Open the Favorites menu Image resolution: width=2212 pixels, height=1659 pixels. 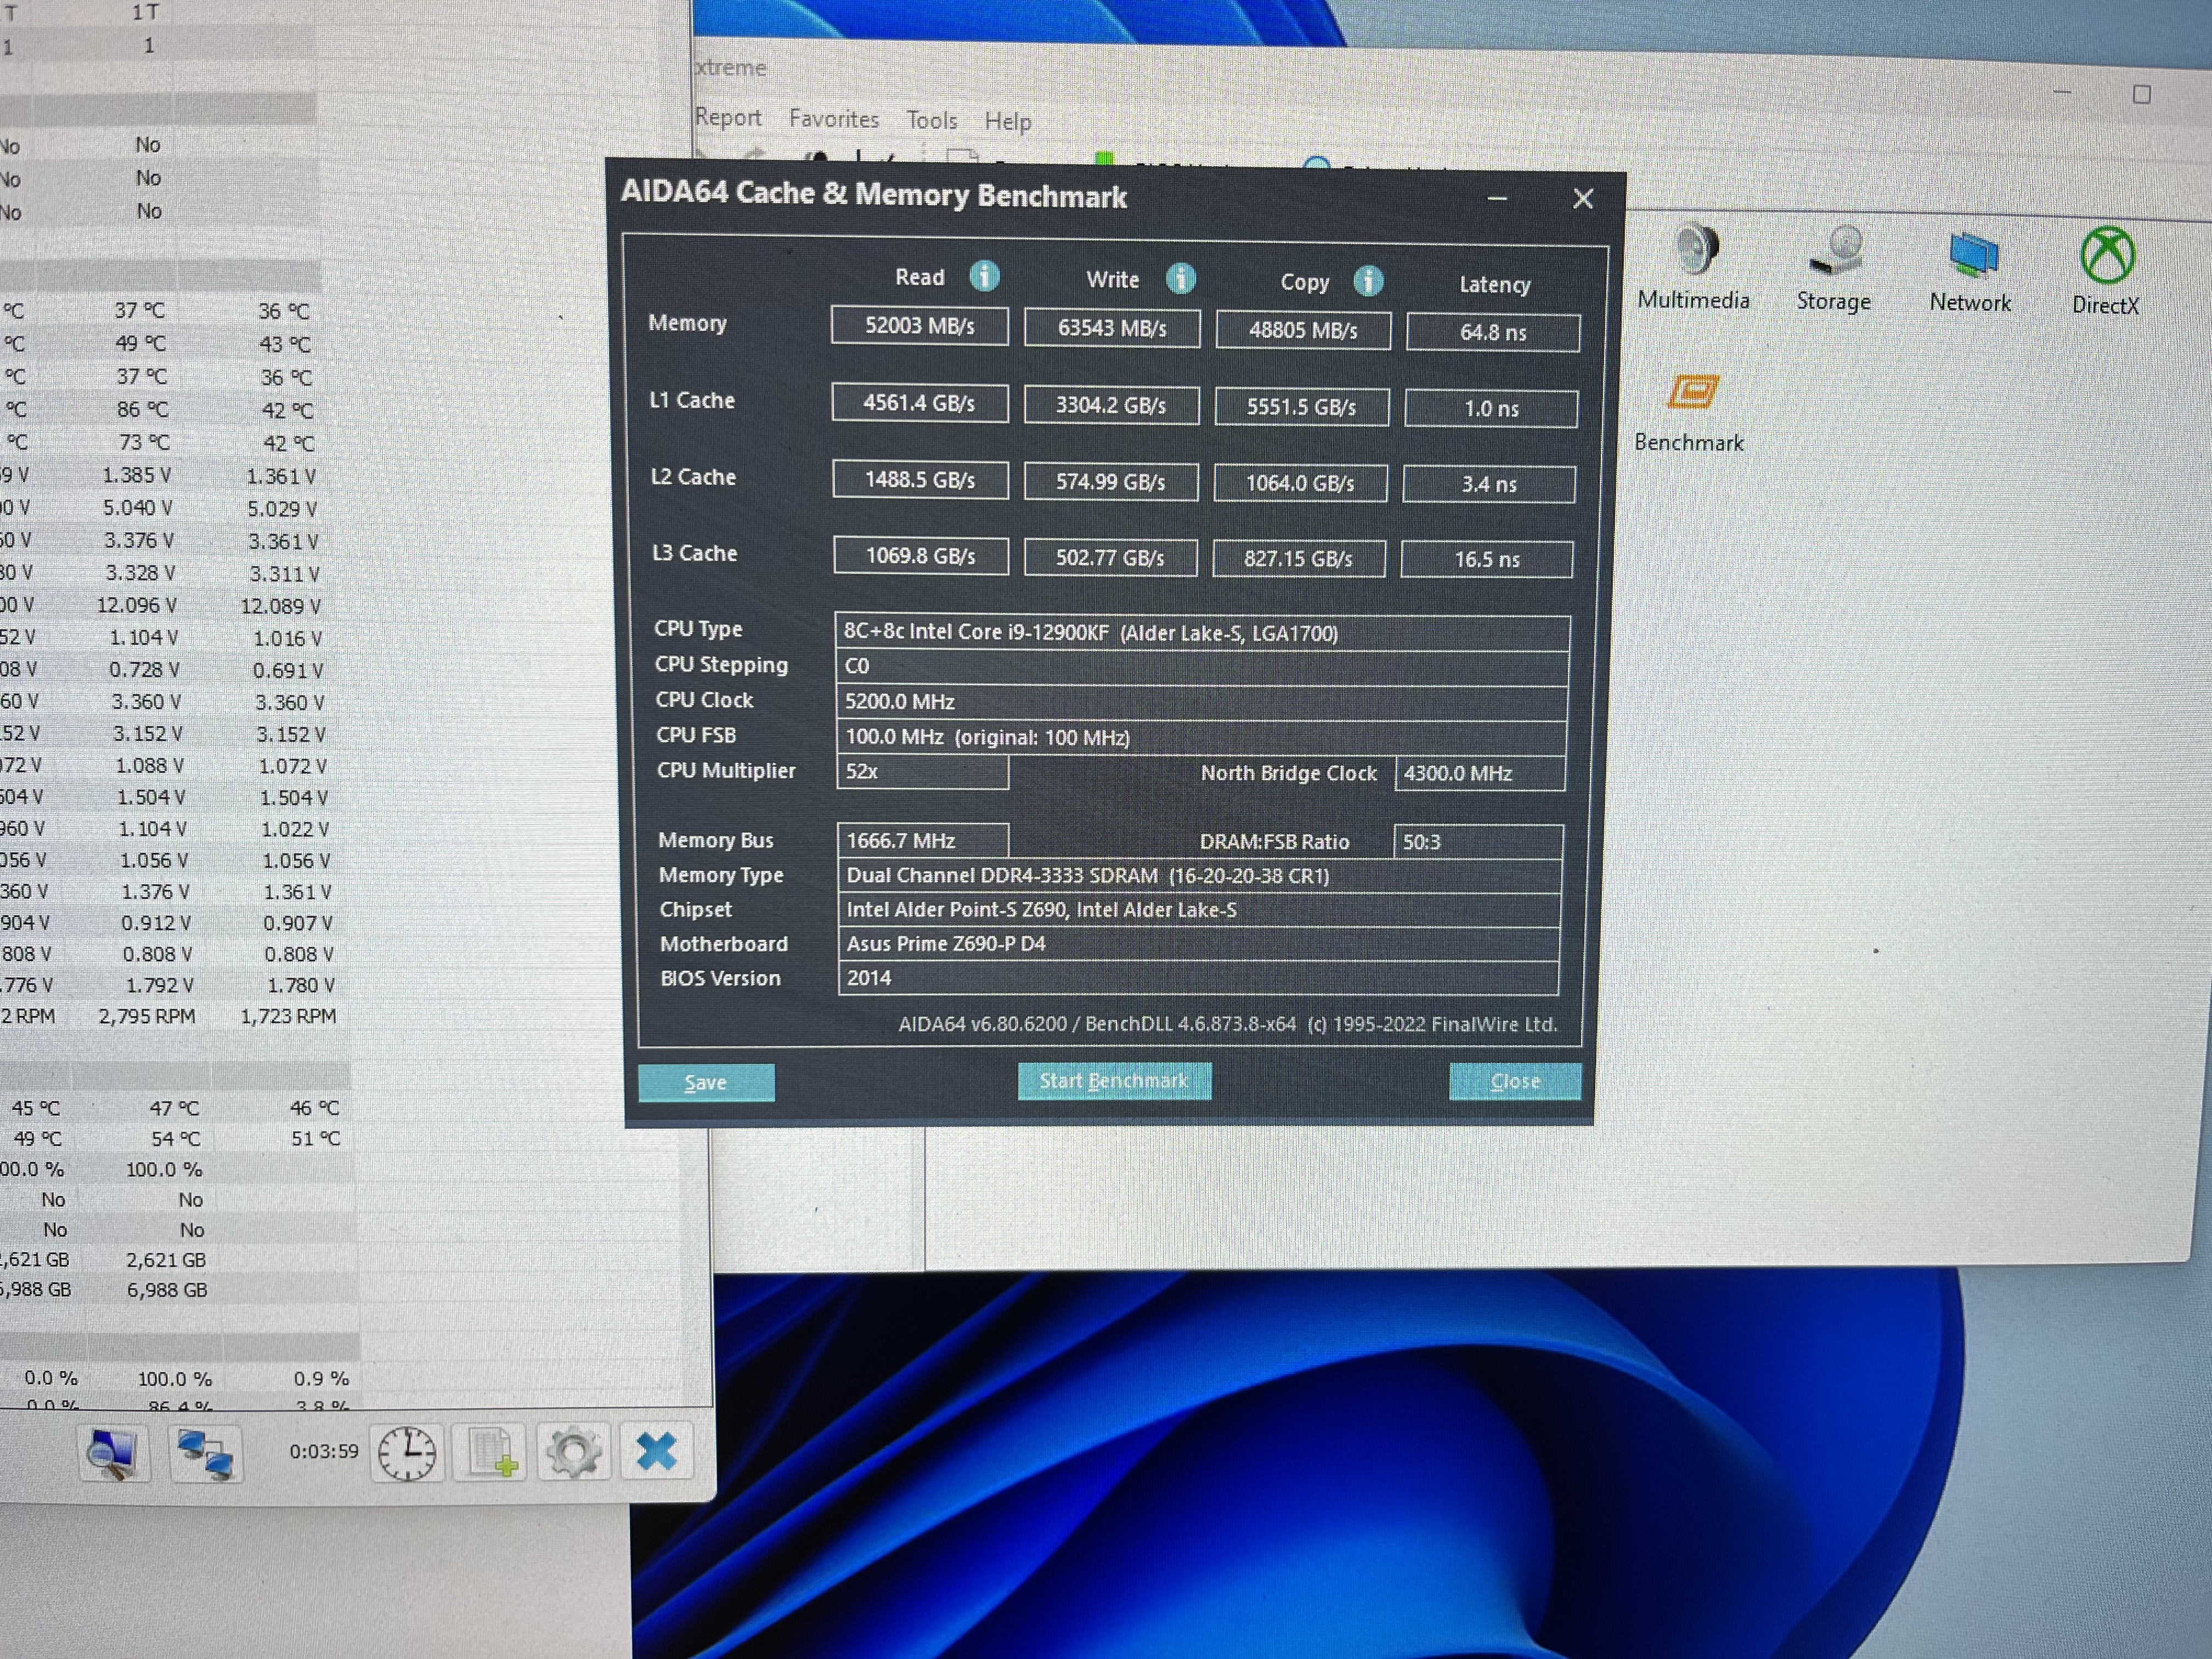pyautogui.click(x=833, y=119)
